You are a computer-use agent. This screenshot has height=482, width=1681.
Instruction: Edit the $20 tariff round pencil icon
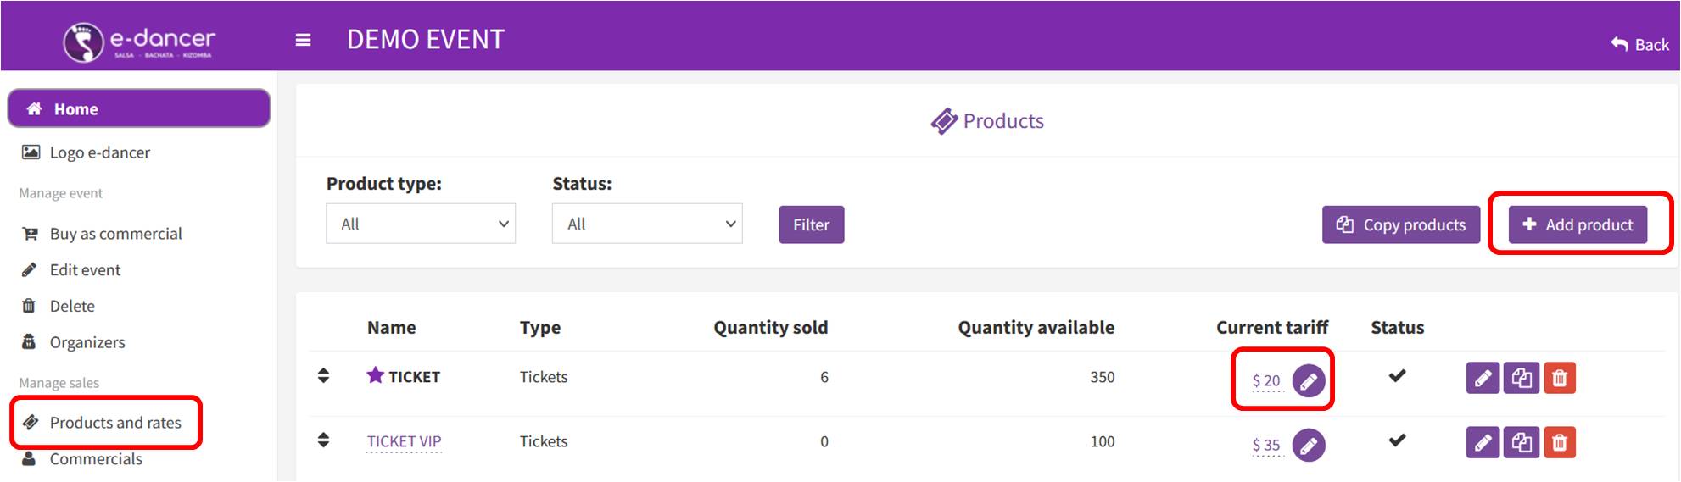point(1309,381)
